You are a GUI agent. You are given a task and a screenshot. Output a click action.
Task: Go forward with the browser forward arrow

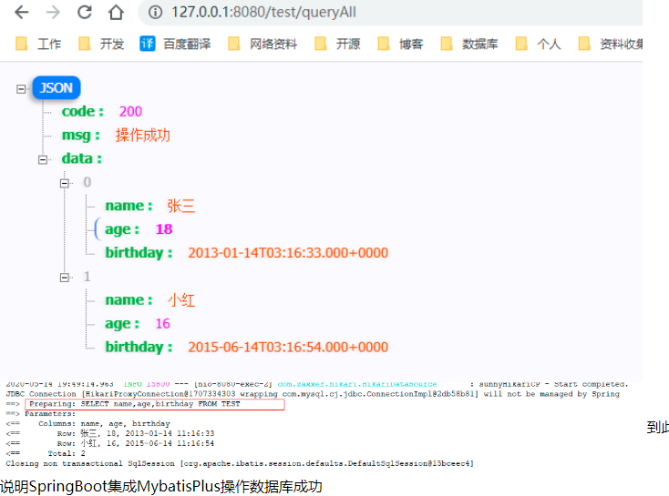click(54, 13)
